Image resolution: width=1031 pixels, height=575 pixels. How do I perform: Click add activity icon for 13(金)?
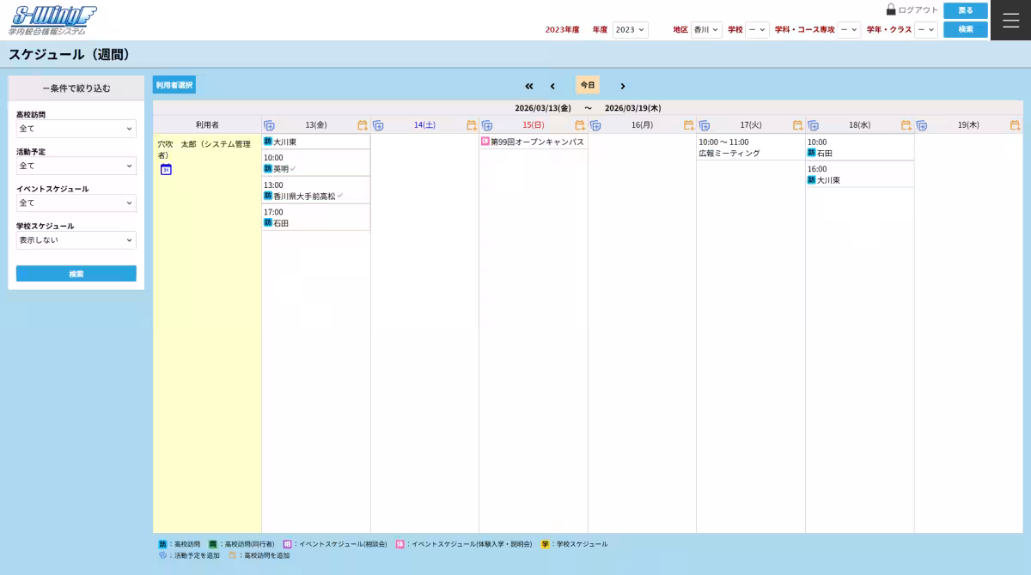(269, 125)
